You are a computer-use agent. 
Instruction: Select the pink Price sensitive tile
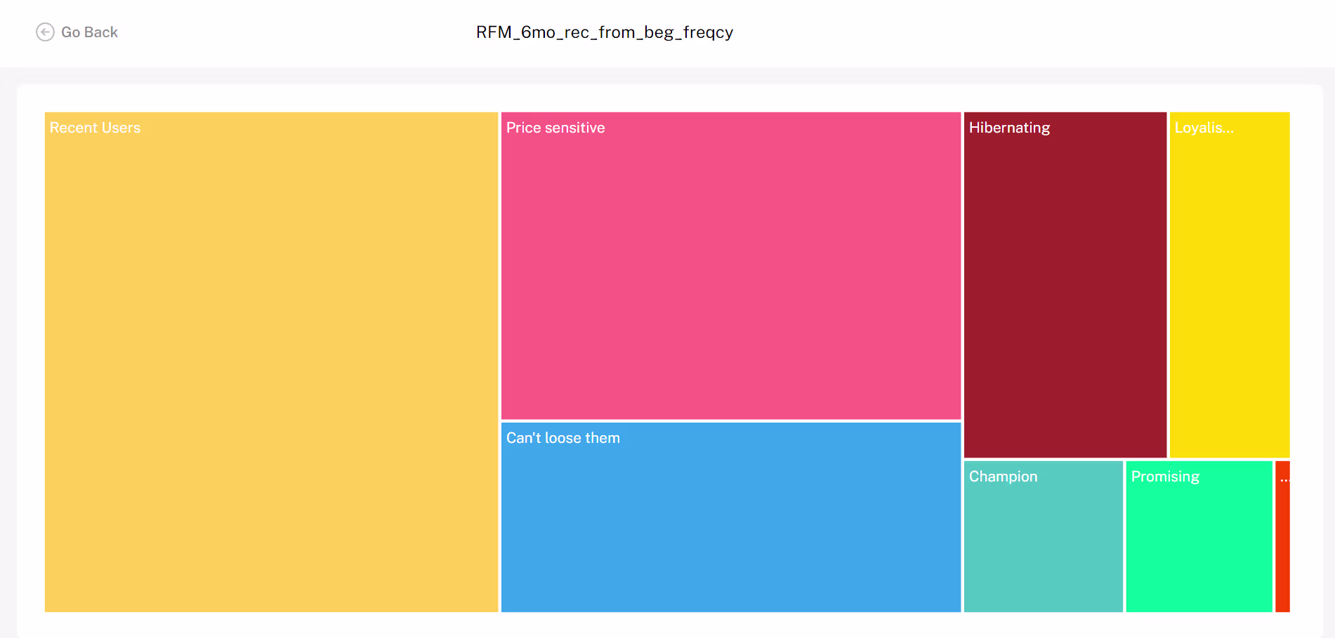pyautogui.click(x=730, y=274)
